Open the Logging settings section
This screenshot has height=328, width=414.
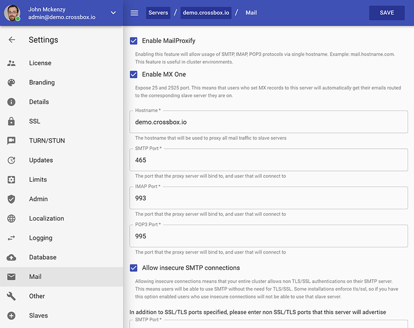point(40,238)
